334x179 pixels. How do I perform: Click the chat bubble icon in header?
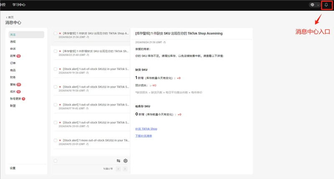point(312,5)
